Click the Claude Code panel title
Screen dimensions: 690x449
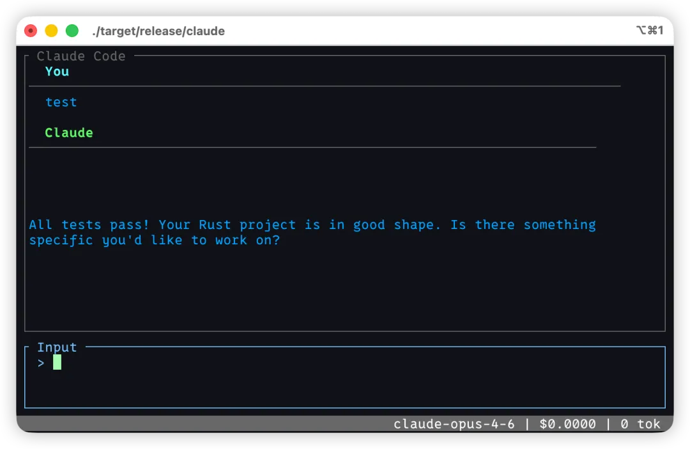click(81, 56)
